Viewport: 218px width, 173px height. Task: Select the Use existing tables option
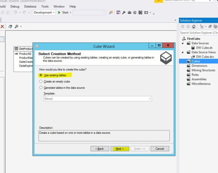click(41, 75)
